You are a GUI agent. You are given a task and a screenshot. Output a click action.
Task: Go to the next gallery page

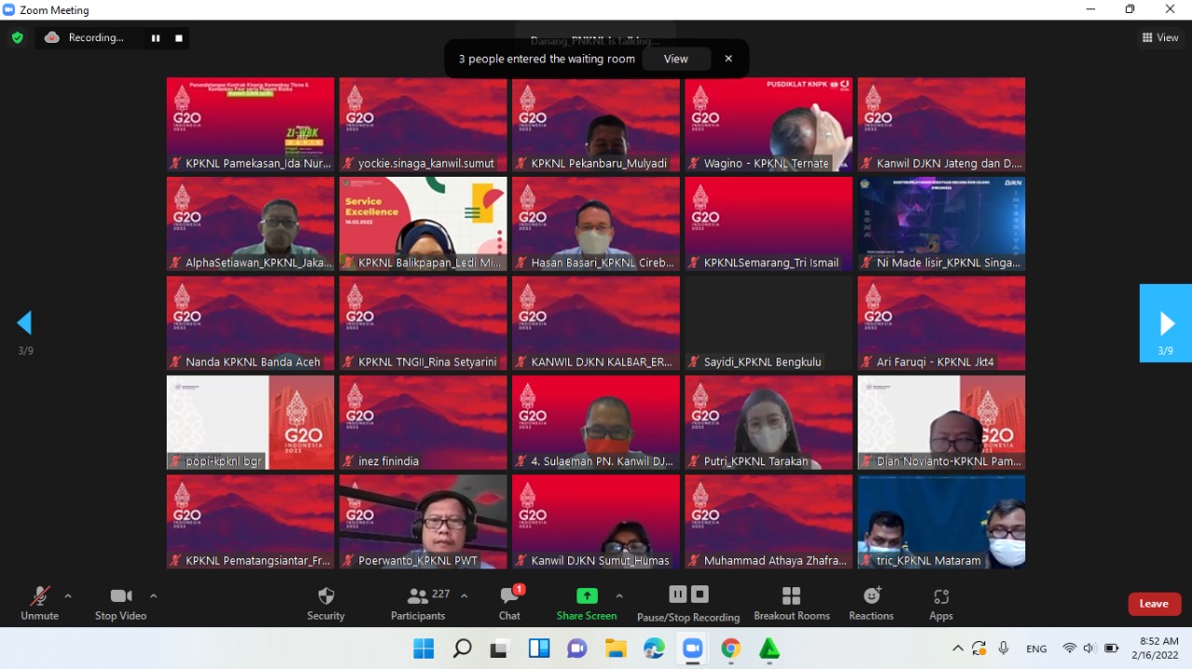(x=1166, y=323)
